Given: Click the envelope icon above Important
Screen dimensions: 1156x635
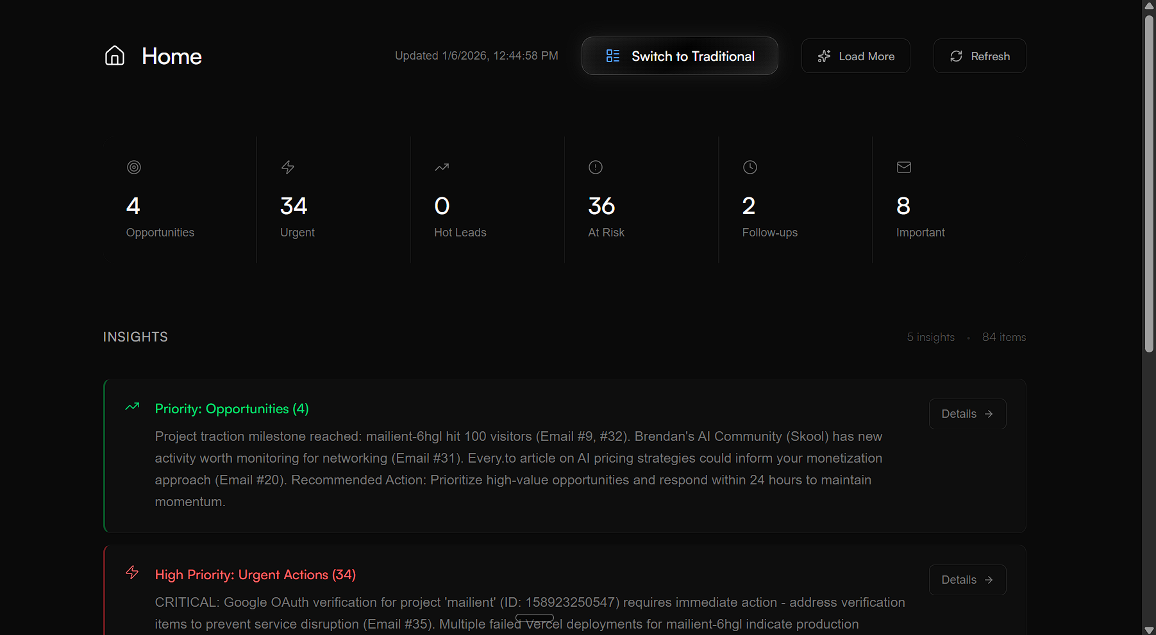Looking at the screenshot, I should click(903, 167).
